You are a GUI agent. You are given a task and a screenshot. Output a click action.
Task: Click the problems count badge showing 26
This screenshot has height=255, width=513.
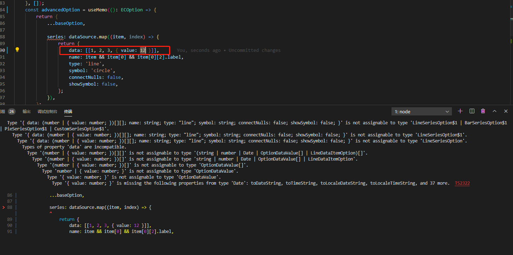pos(12,111)
